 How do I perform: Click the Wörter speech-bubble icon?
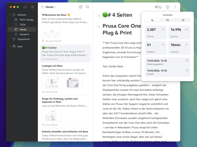163,30
